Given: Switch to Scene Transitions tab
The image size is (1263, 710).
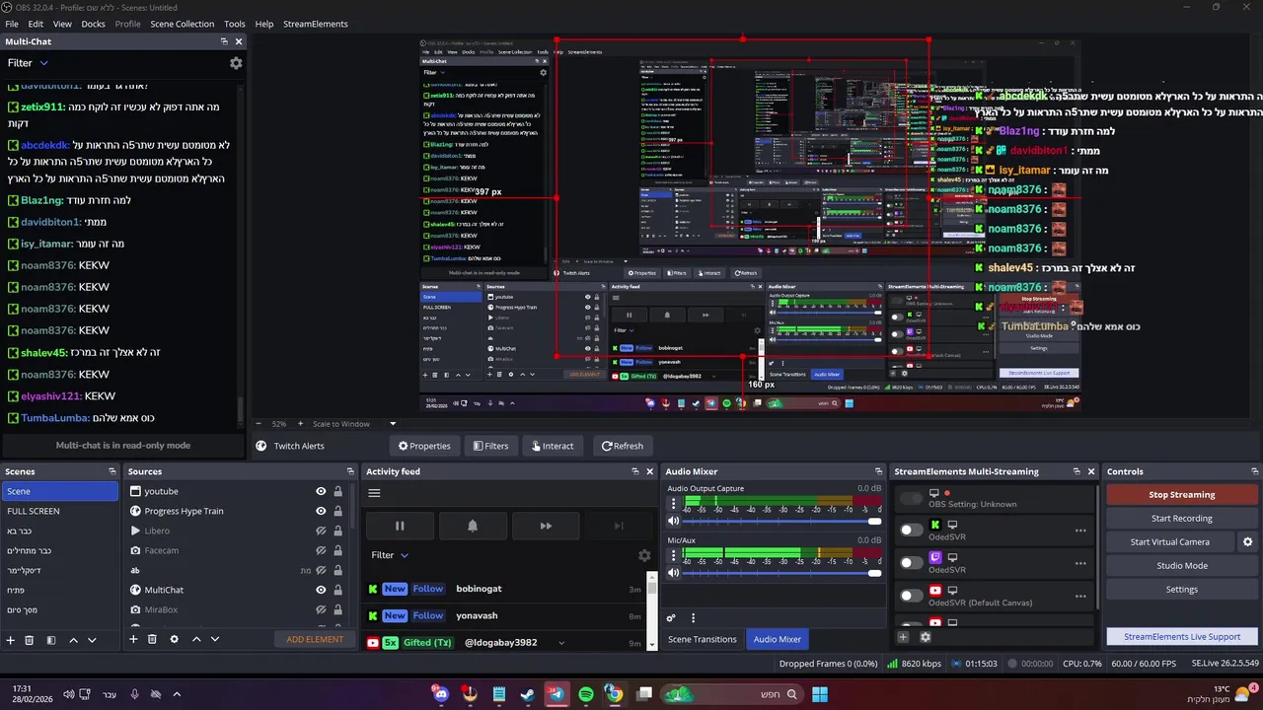Looking at the screenshot, I should 703,639.
